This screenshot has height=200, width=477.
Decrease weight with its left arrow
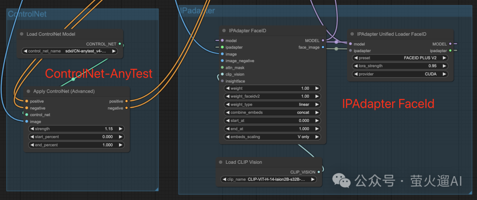click(227, 88)
